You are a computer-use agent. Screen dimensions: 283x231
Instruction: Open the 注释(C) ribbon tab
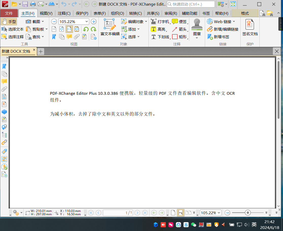pyautogui.click(x=64, y=13)
